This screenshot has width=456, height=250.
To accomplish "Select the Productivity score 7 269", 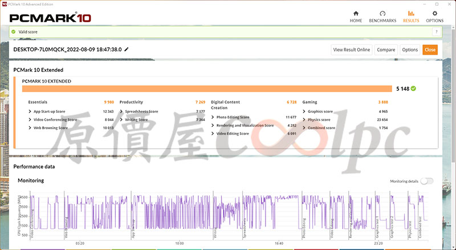I will click(201, 102).
